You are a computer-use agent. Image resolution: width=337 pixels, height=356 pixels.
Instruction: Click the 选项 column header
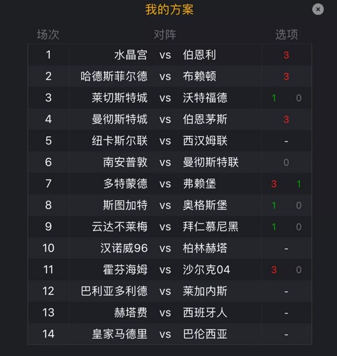[x=287, y=35]
